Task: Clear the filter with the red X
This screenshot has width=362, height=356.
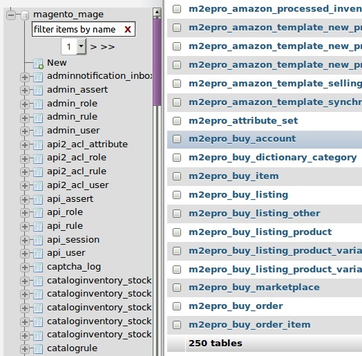Action: point(128,29)
